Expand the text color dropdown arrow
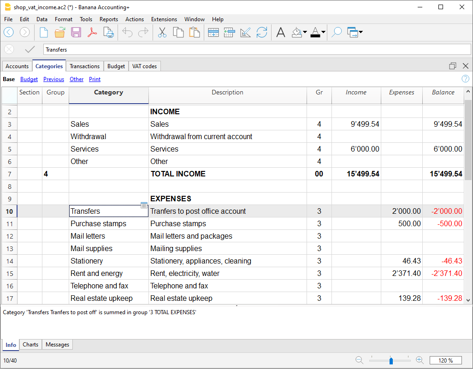Viewport: 473px width, 369px height. click(323, 32)
